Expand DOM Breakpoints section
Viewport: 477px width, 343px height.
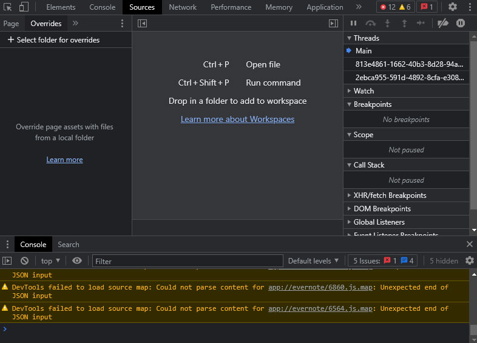(406, 209)
